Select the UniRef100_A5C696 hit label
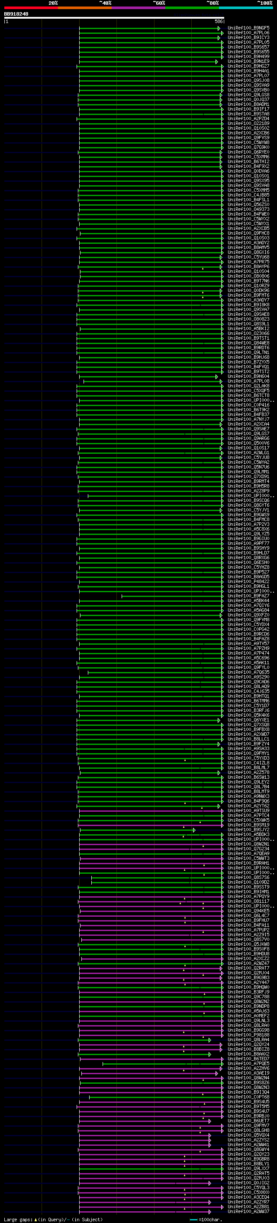 [248, 659]
